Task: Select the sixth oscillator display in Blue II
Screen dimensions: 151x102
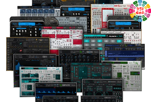Action: click(x=52, y=11)
